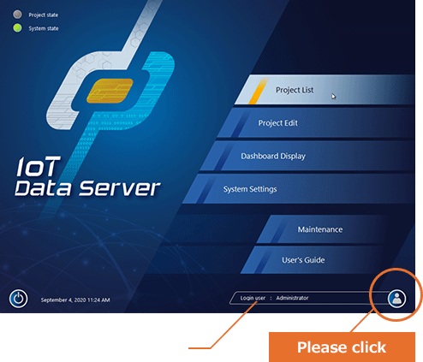Click the green System state indicator
Viewport: 423px width, 362px height.
pyautogui.click(x=17, y=28)
